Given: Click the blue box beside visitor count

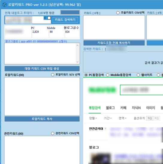Looking at the screenshot, I should point(70,12).
